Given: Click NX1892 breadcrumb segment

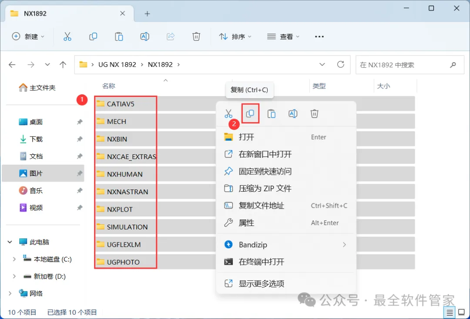Looking at the screenshot, I should click(x=160, y=65).
